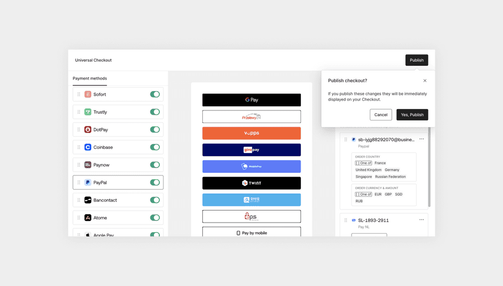Click the Pay NL icon next to SL-1893-2911
Viewport: 503px width, 286px height.
click(x=354, y=221)
